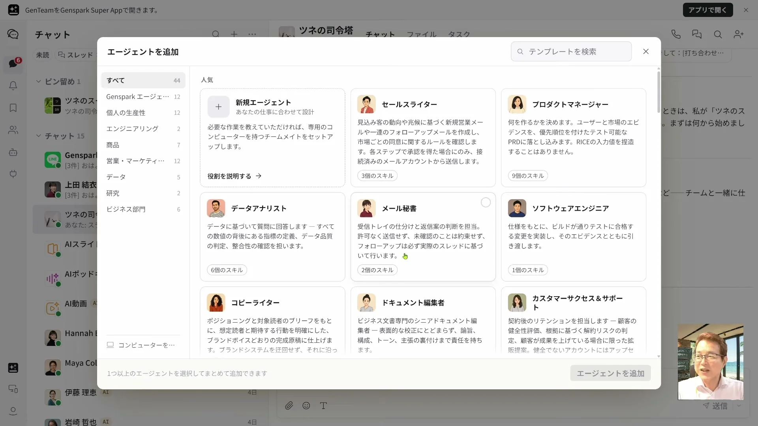This screenshot has height=426, width=758.
Task: Select エンジニアリング category
Action: coord(143,129)
